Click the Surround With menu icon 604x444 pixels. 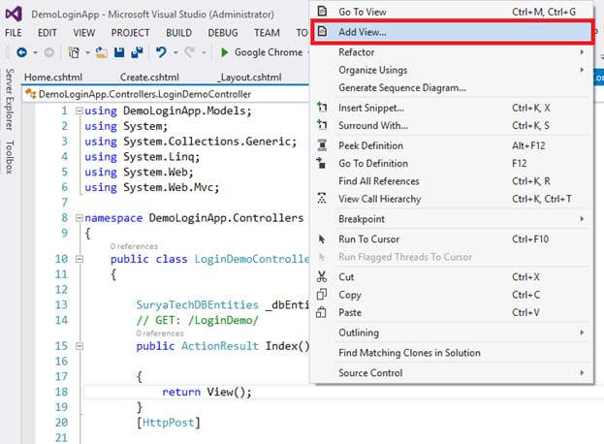322,124
